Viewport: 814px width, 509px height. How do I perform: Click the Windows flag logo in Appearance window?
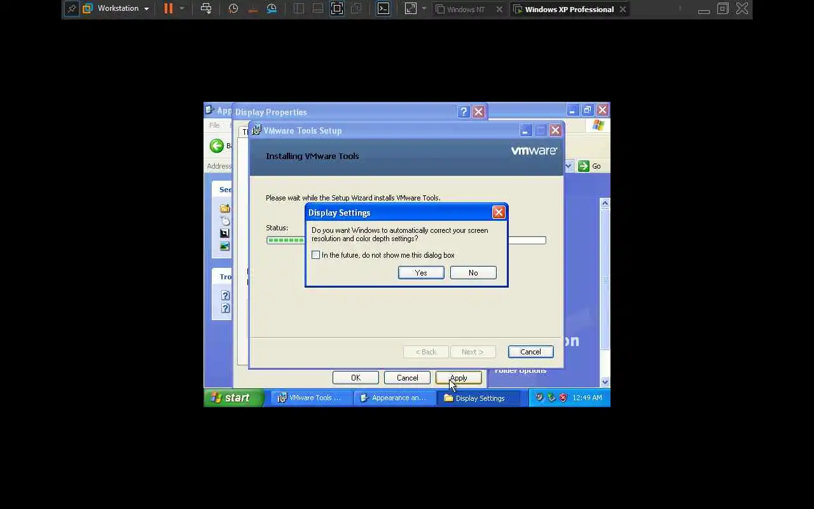[598, 125]
